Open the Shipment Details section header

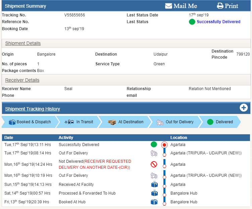pos(23,43)
